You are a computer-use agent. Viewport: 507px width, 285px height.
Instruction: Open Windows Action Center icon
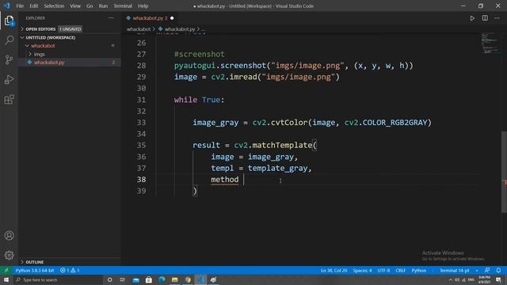[498, 279]
